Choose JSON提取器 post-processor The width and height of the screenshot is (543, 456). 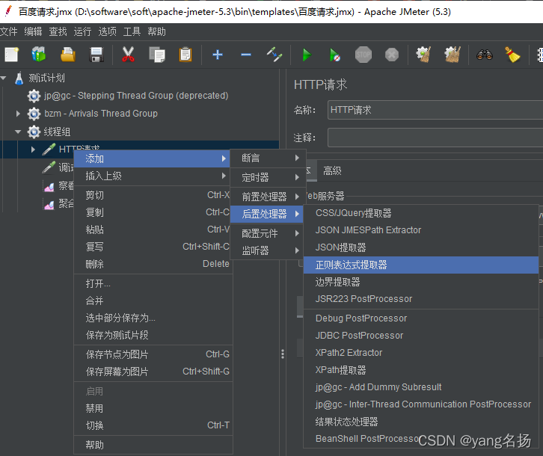[x=340, y=247]
